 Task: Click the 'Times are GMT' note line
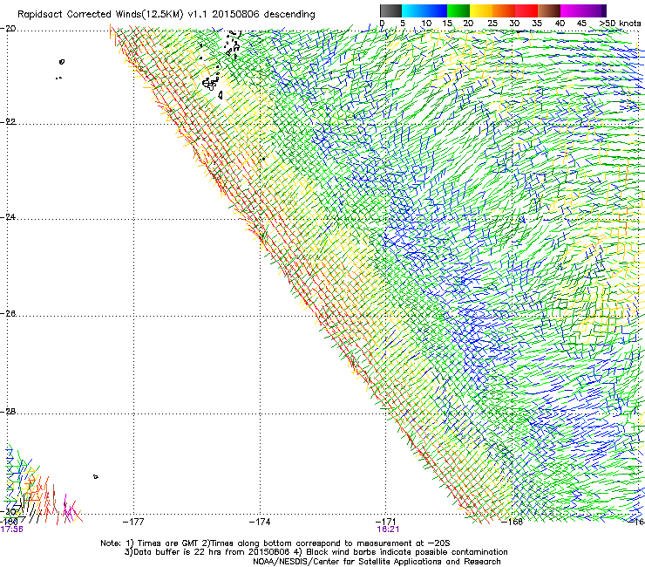[275, 543]
